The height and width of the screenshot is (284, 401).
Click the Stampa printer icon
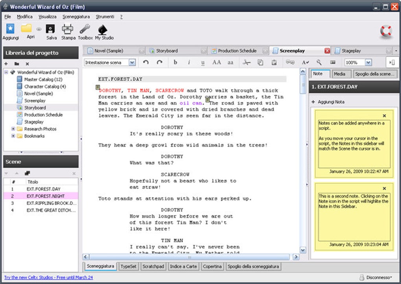[68, 29]
